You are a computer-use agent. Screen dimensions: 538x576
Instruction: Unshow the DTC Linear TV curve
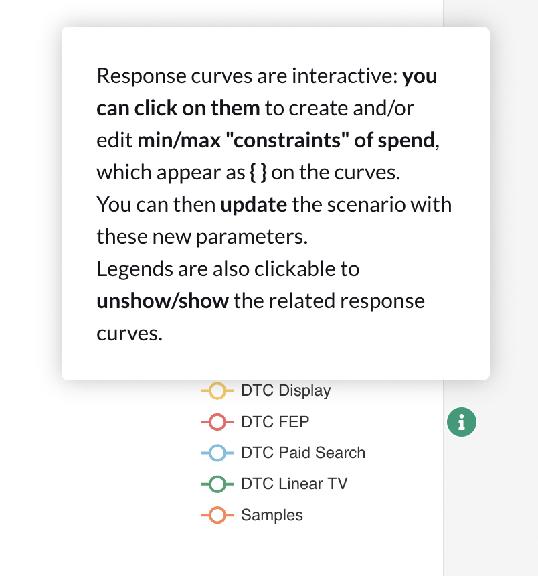click(294, 484)
